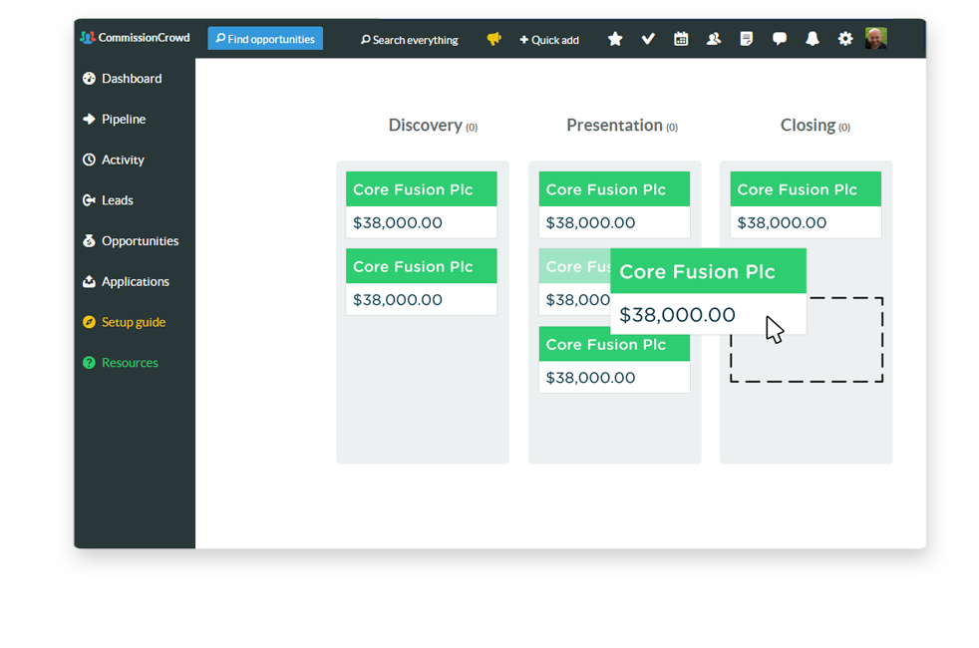Select the Core Fusion Plc card under Closing
The height and width of the screenshot is (648, 979).
click(x=806, y=204)
